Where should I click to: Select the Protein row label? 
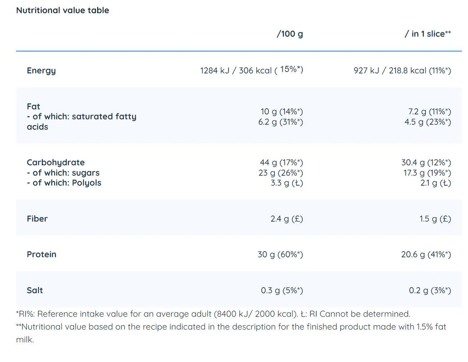[x=41, y=254]
